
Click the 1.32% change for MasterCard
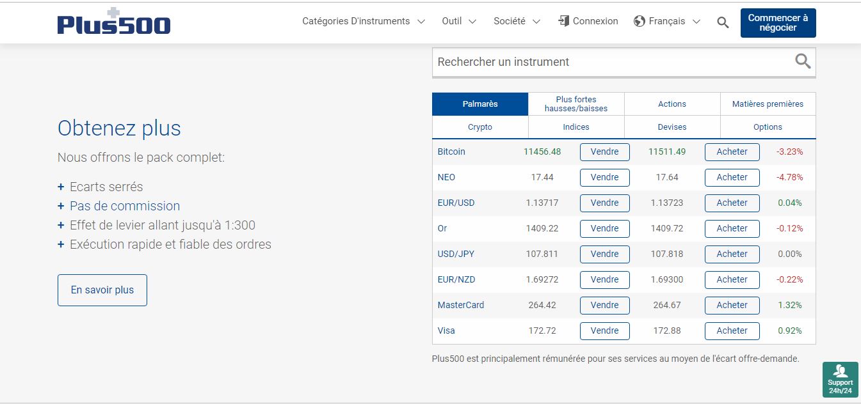pos(790,305)
